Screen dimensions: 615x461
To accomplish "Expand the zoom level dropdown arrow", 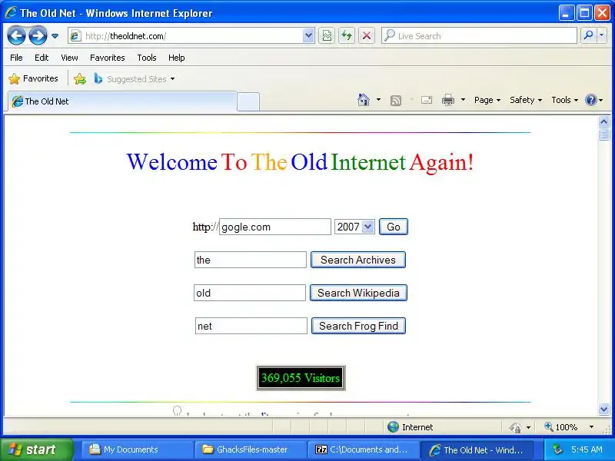I will click(591, 427).
